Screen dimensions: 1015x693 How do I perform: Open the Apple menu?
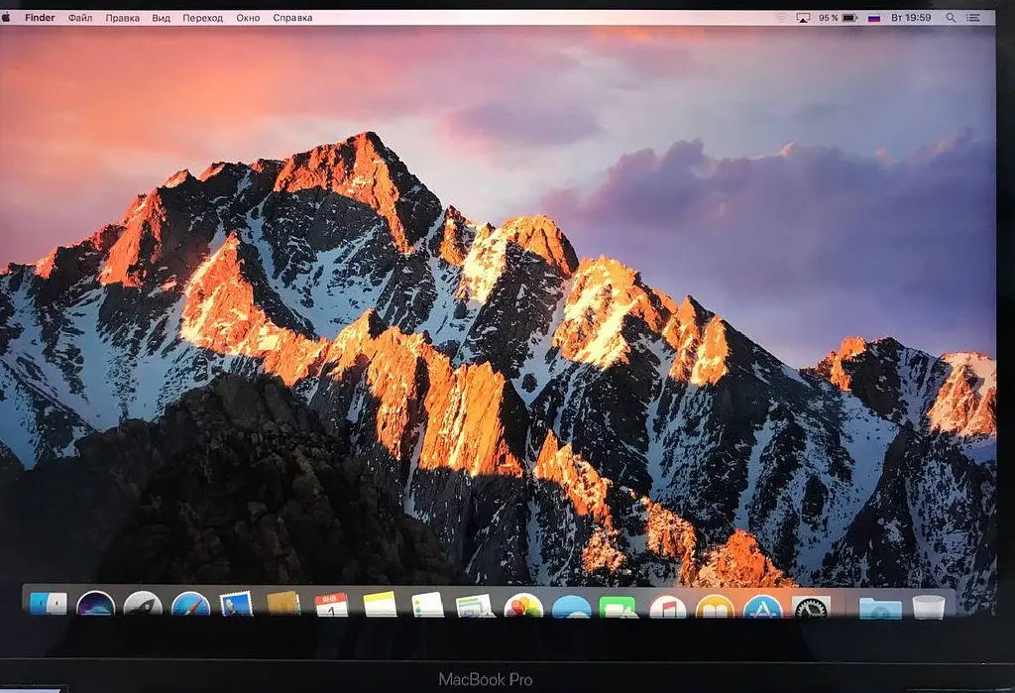[6, 18]
